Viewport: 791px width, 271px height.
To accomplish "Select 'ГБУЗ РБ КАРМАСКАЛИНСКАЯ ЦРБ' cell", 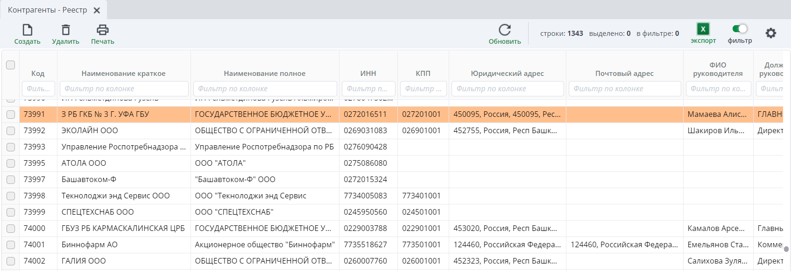I will point(124,229).
